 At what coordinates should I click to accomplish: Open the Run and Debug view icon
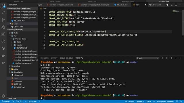3,27
